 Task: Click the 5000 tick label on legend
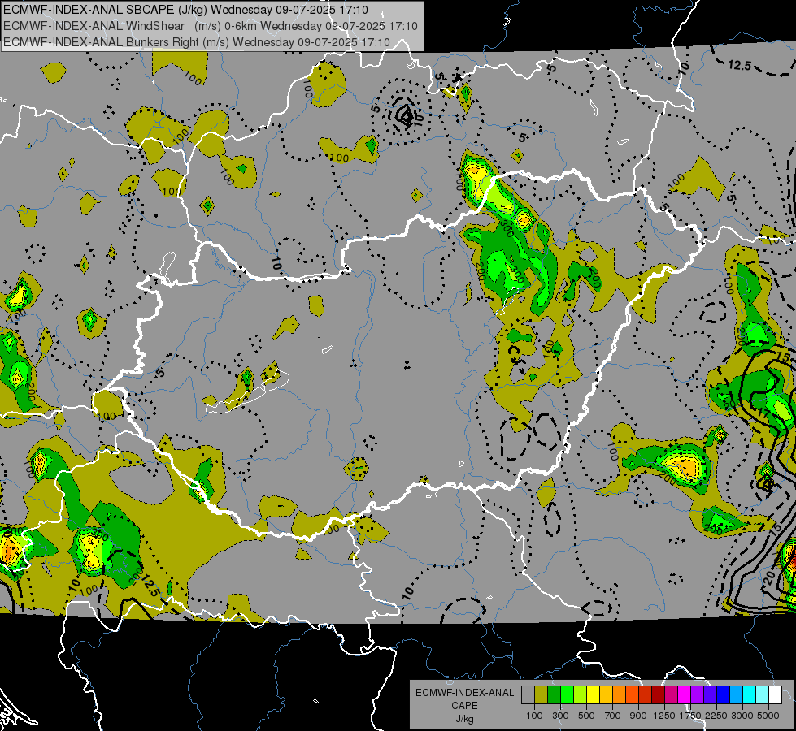click(768, 716)
